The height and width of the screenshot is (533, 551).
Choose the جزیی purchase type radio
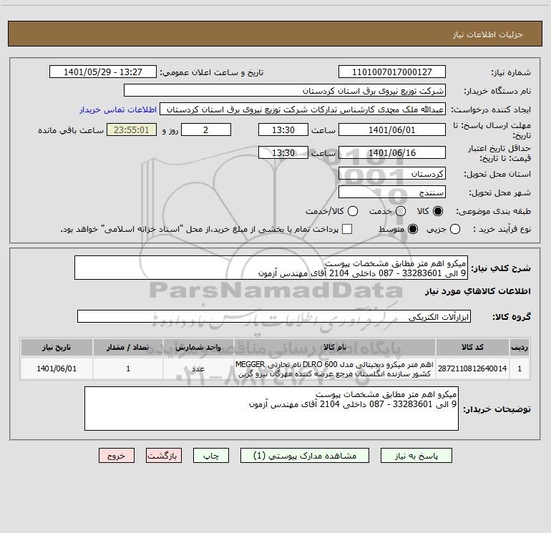click(x=455, y=229)
